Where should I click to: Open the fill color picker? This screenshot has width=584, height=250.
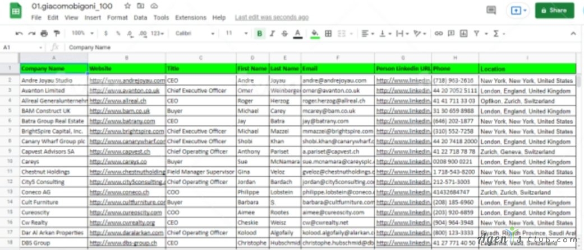click(315, 34)
